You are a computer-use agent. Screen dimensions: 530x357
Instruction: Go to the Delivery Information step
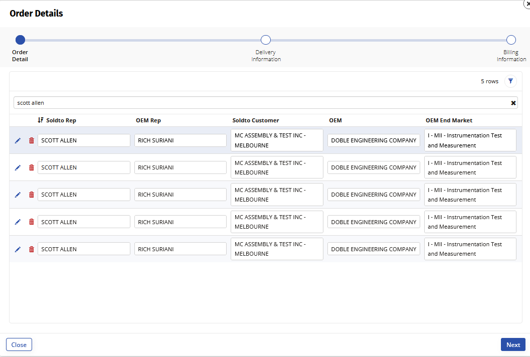point(266,40)
